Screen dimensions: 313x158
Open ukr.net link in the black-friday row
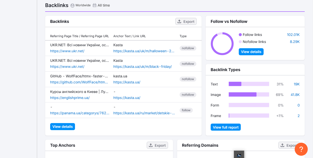coord(67,67)
